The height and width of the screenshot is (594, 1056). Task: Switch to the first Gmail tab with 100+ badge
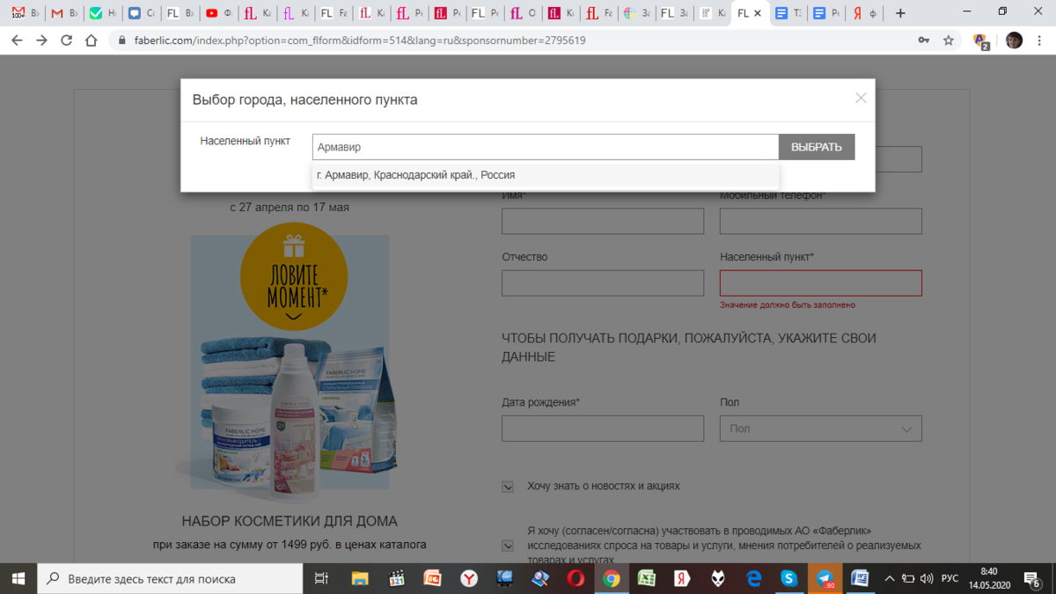[x=25, y=13]
